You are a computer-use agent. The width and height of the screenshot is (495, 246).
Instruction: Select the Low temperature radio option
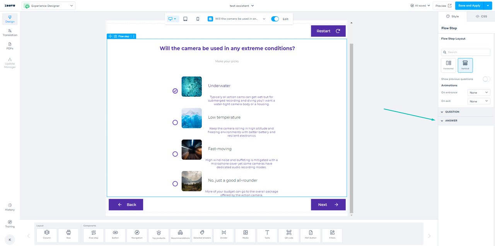pyautogui.click(x=175, y=122)
